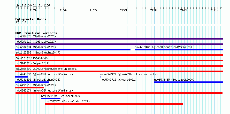Screen dimensions: 230x114
Task: Click the tiny blue mark under nsv4509363
Action: pos(101,77)
